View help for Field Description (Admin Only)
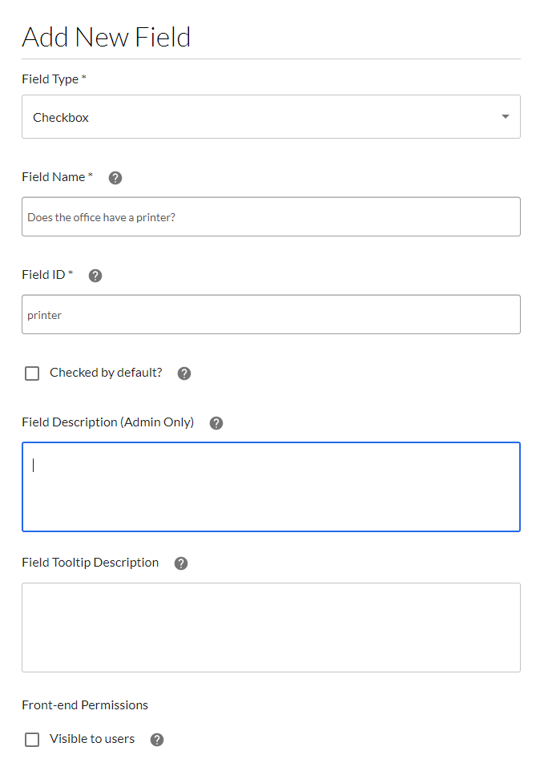 tap(216, 422)
